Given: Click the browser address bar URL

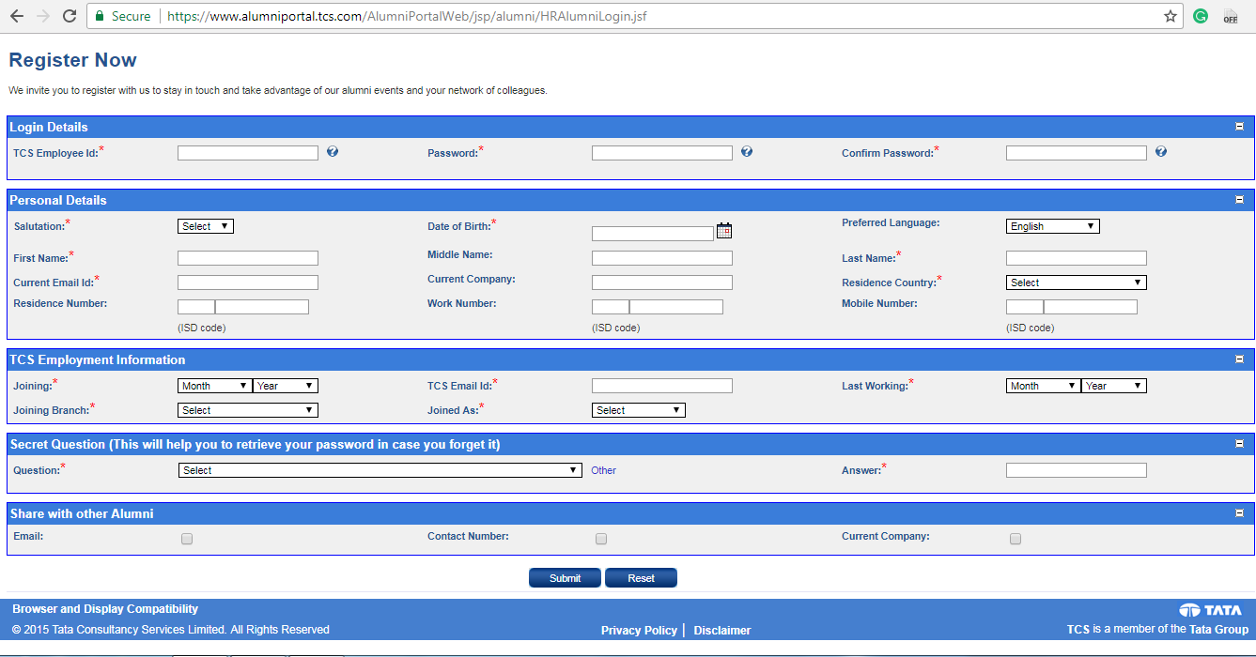Looking at the screenshot, I should point(407,16).
